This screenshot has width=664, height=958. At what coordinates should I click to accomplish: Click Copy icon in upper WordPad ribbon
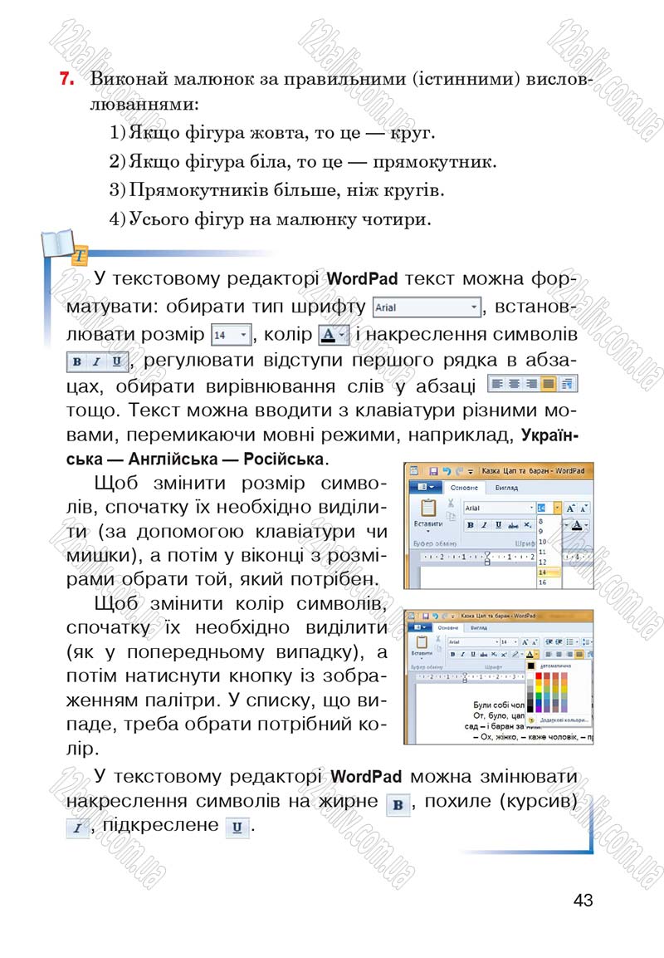[451, 516]
